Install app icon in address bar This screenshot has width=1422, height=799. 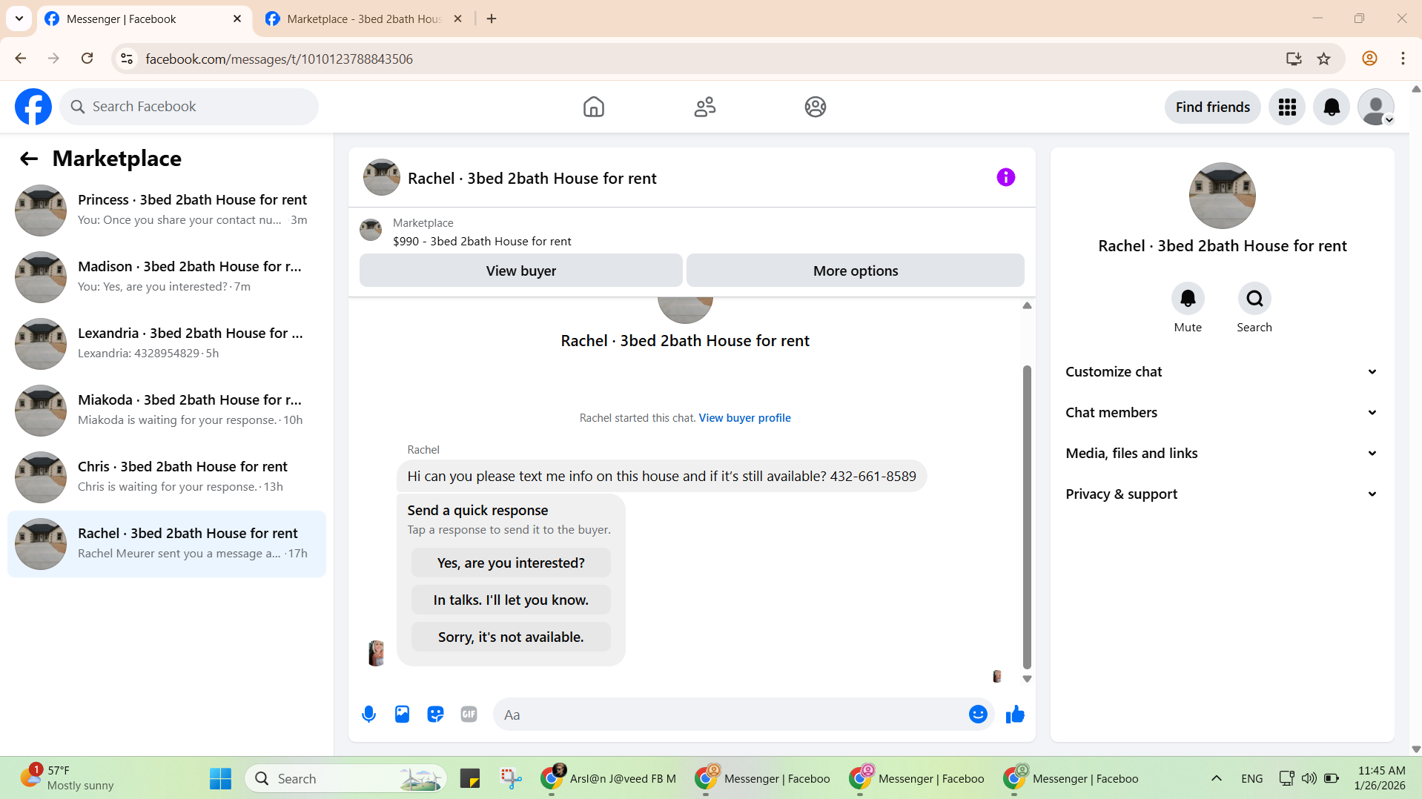(x=1293, y=59)
